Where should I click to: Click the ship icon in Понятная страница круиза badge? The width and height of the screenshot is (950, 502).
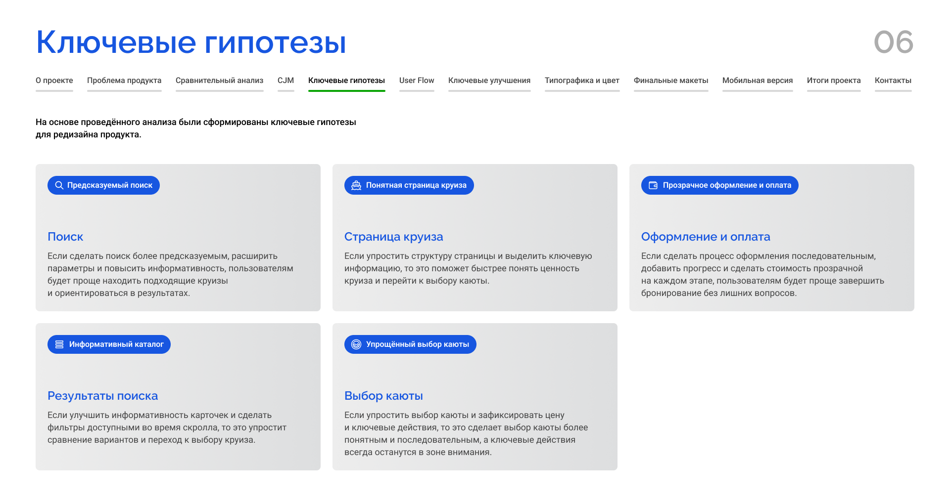tap(356, 185)
